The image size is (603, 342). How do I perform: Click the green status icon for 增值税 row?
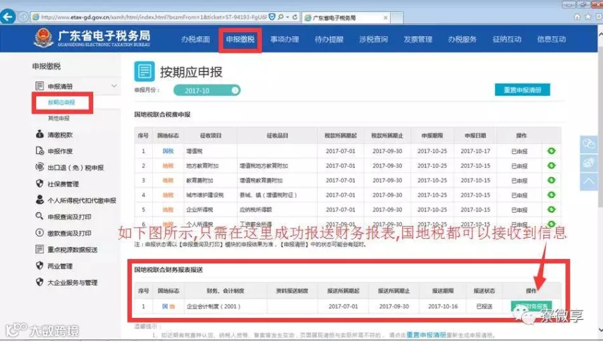coord(551,151)
